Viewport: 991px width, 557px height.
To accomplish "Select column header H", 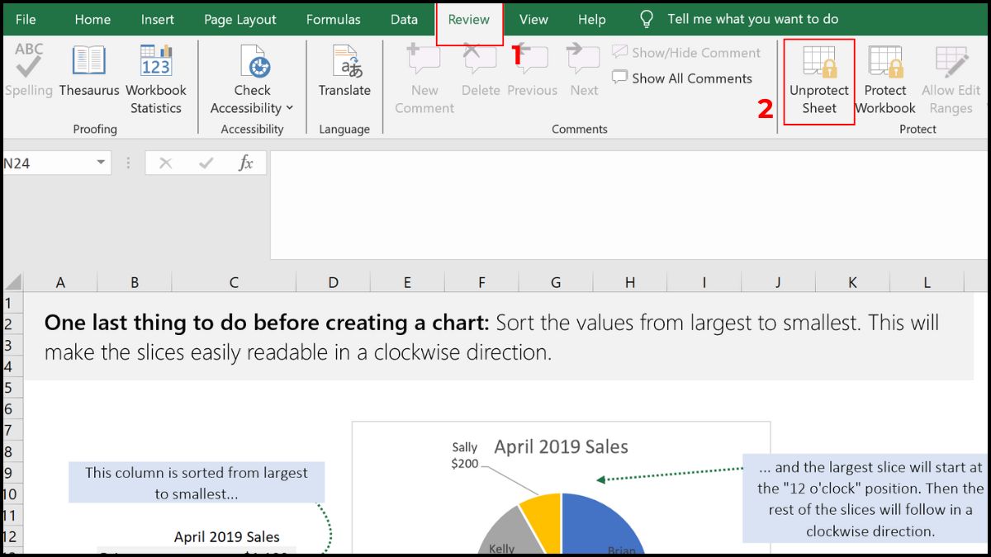I will click(x=628, y=281).
